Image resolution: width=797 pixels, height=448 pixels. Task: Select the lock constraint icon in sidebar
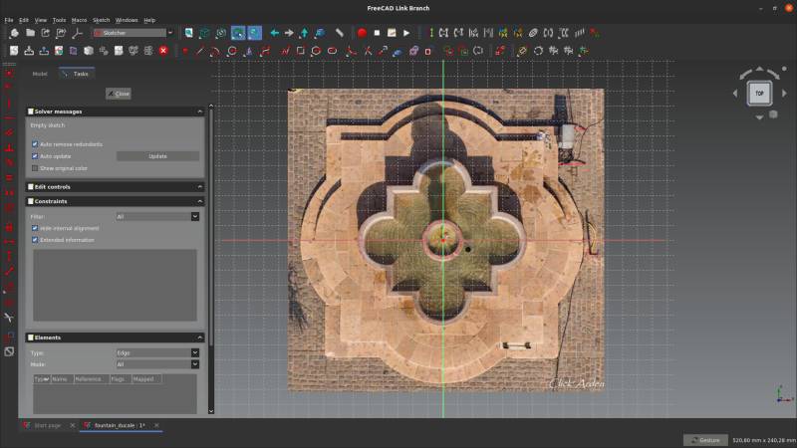coord(9,227)
